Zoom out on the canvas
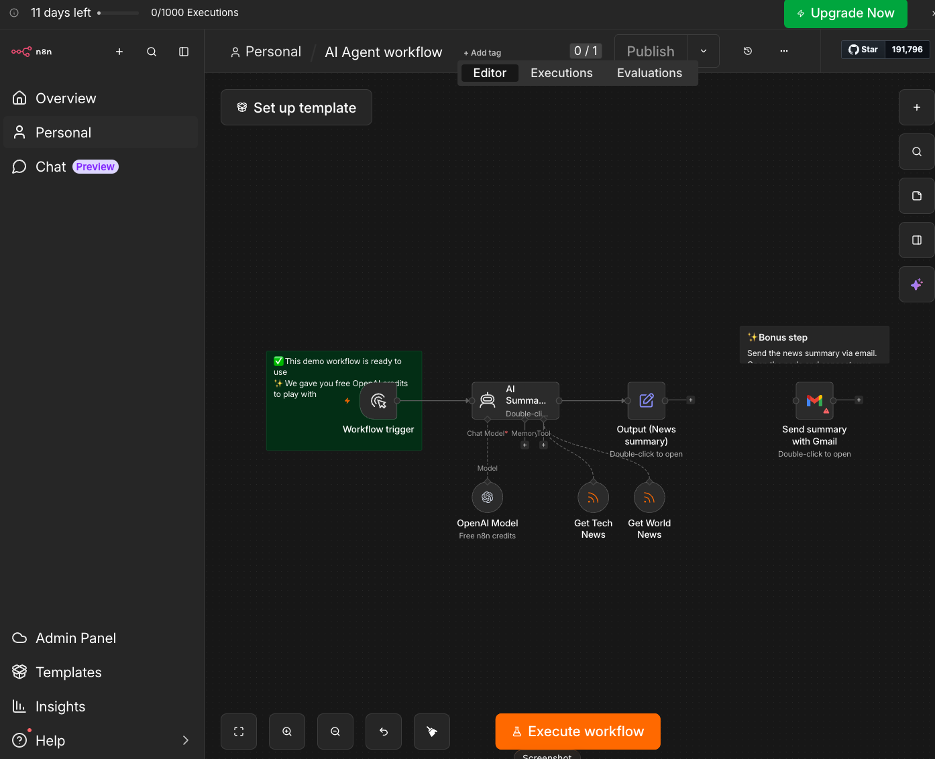 point(335,732)
